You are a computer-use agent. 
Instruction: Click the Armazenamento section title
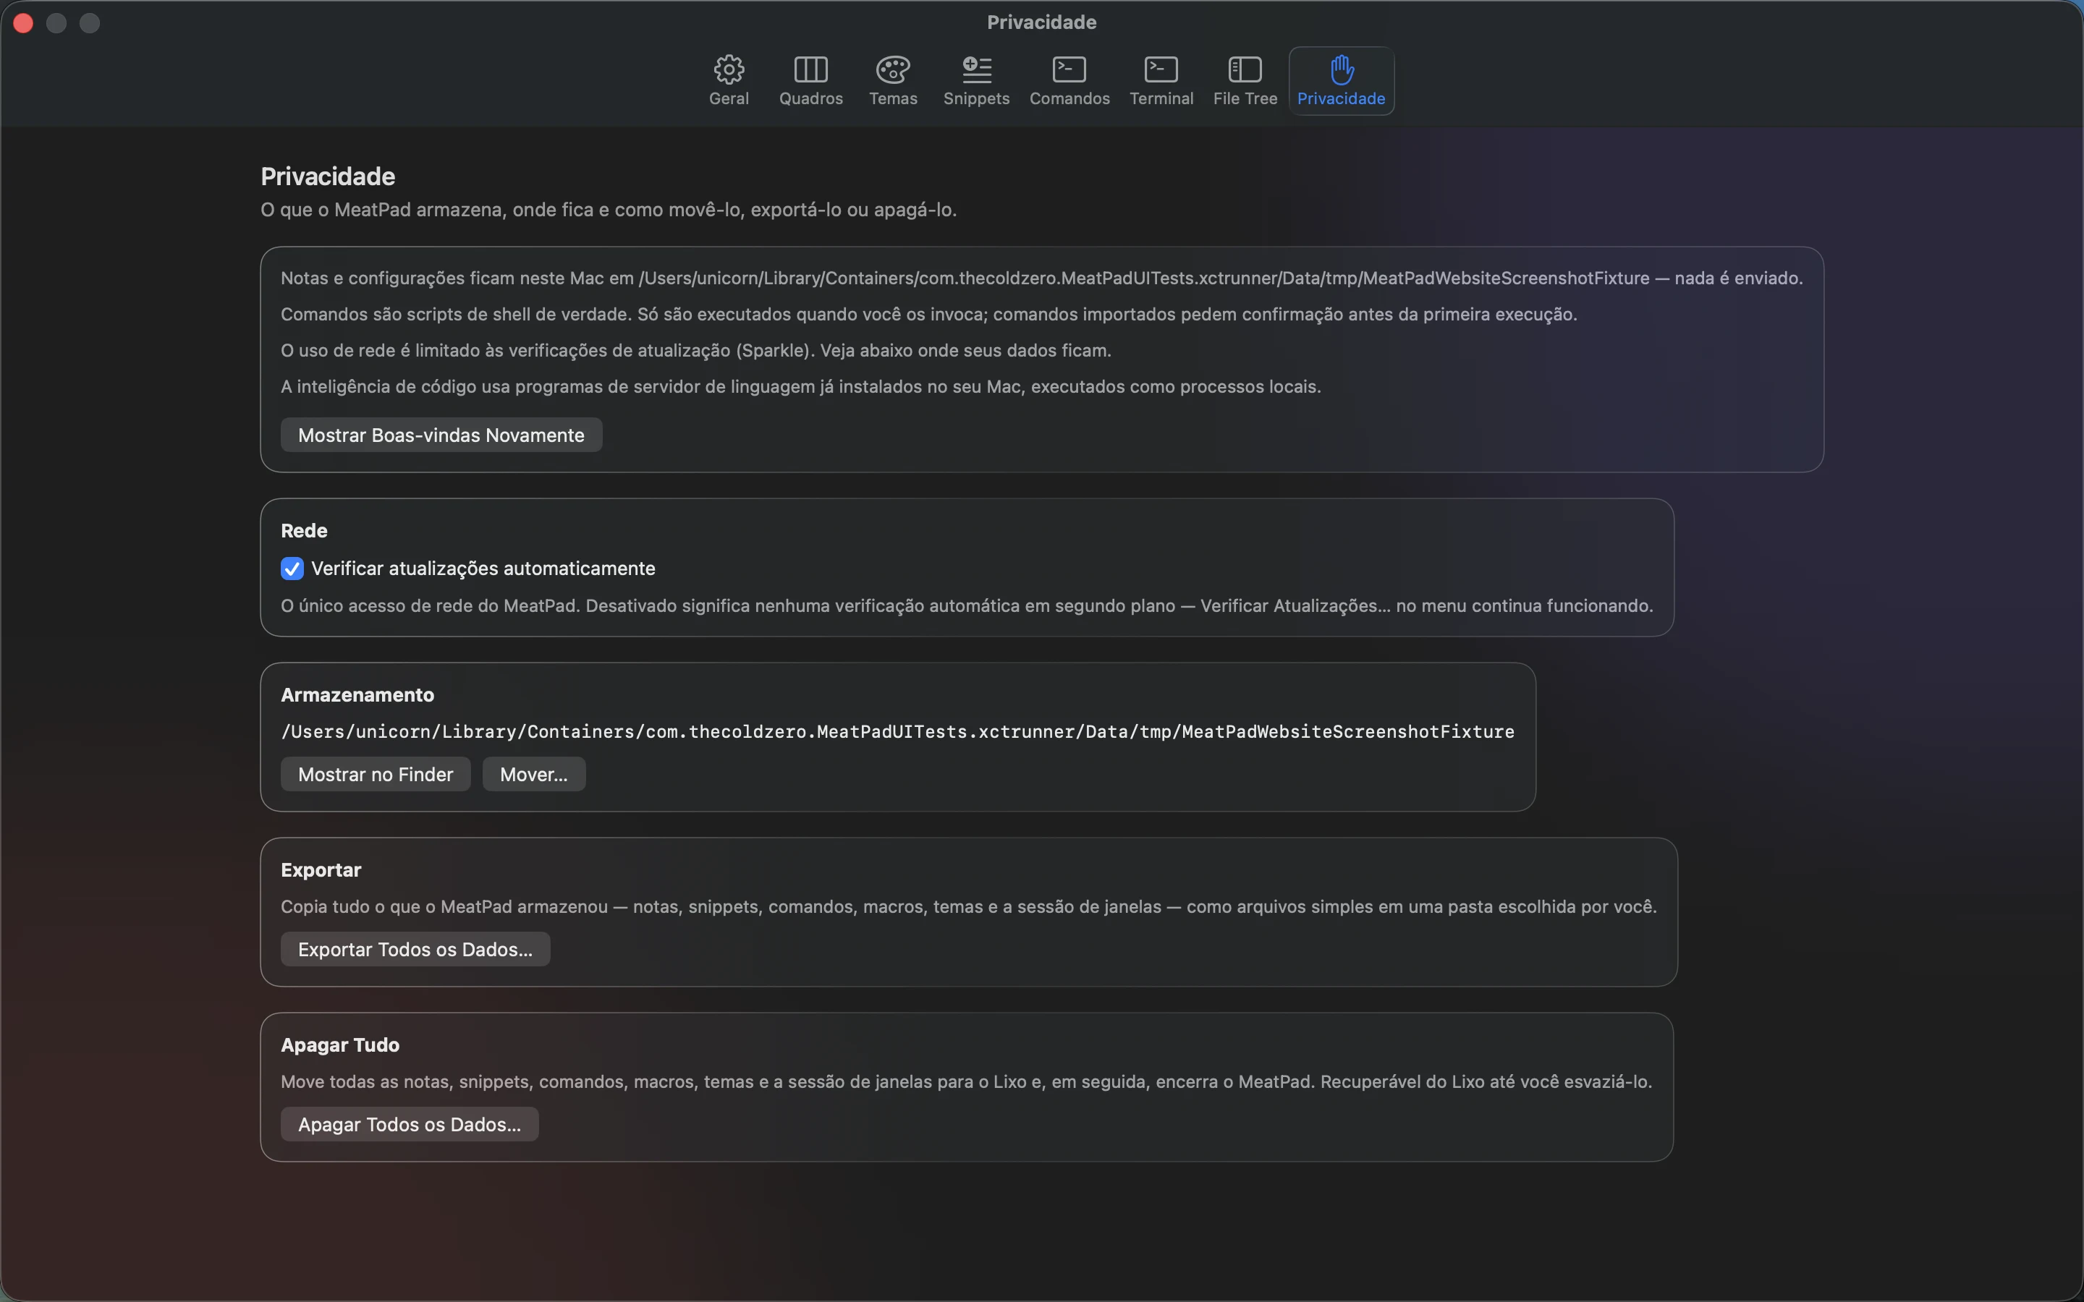pos(357,695)
